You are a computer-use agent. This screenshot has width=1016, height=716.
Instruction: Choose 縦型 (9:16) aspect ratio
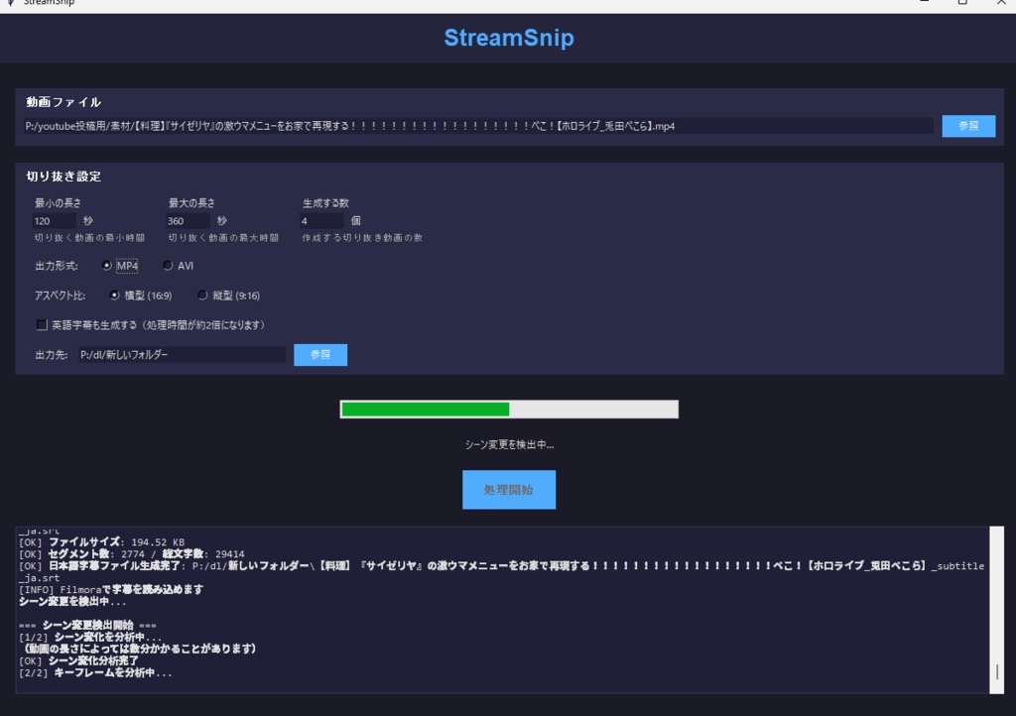click(x=201, y=295)
